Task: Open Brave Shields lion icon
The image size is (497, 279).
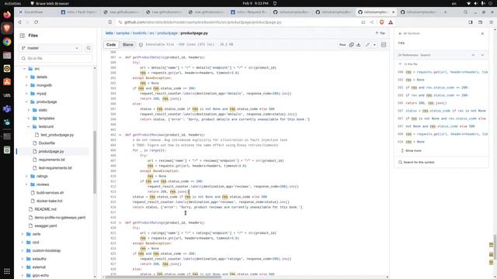Action: point(381,22)
